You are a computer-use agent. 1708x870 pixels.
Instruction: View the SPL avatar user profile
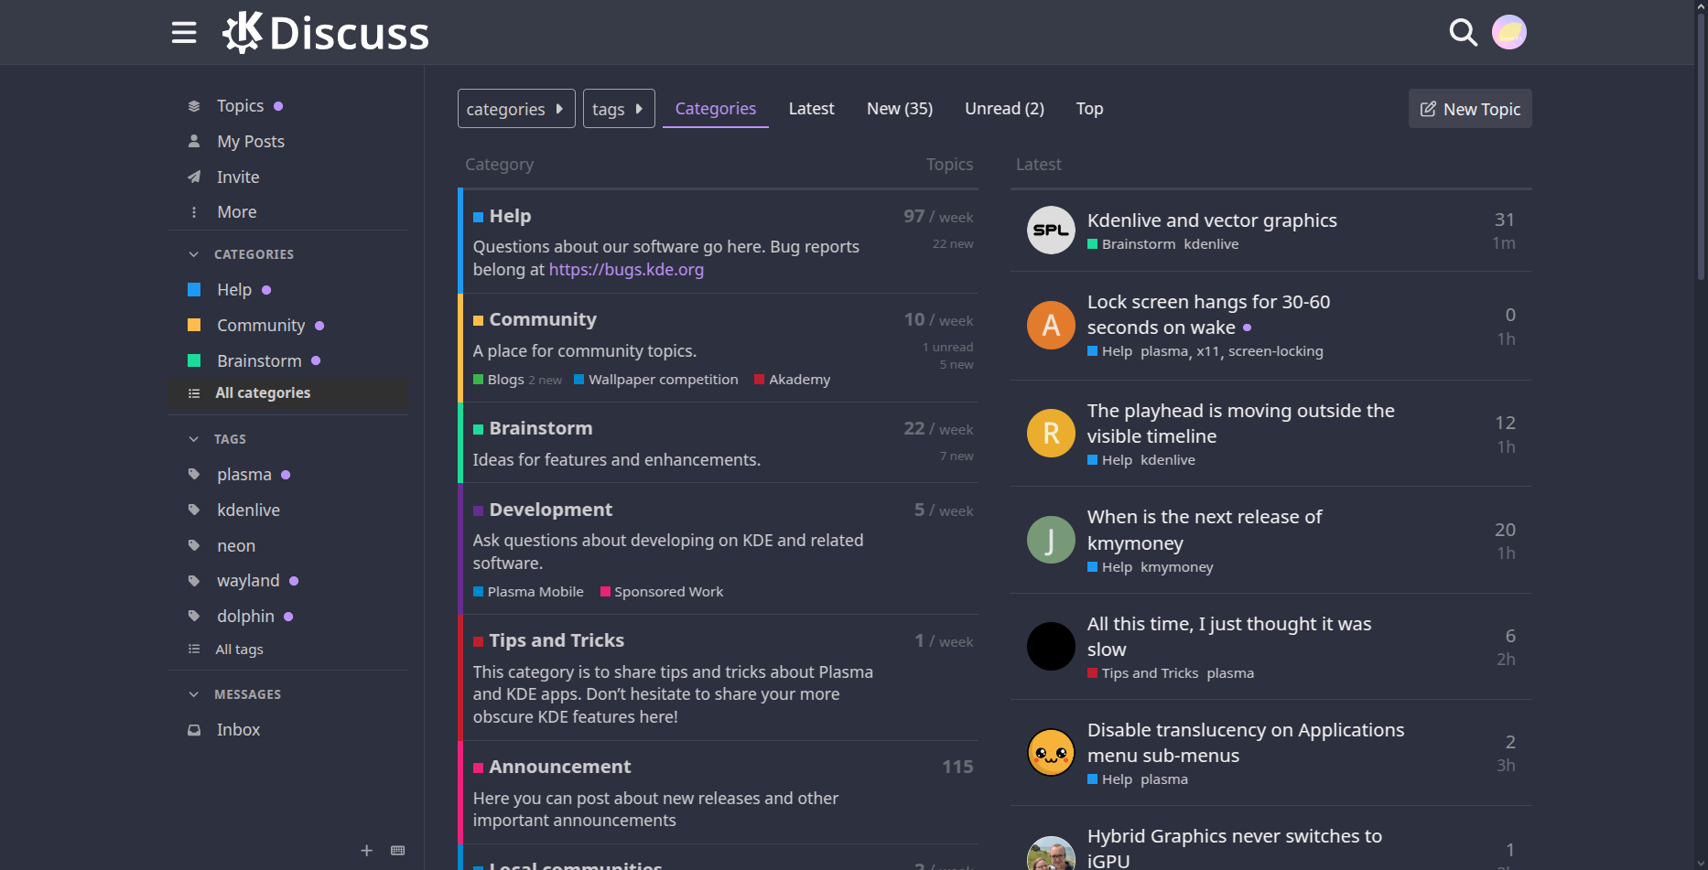1051,231
